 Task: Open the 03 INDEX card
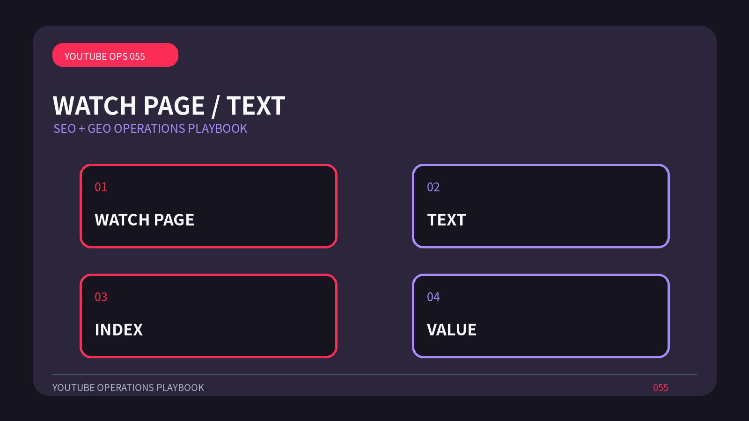point(208,316)
